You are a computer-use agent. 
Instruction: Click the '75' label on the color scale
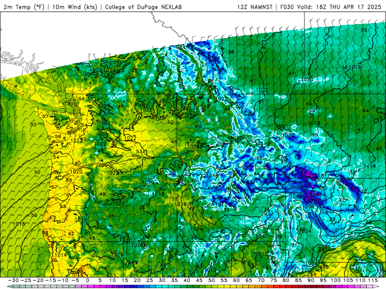[x=274, y=280]
